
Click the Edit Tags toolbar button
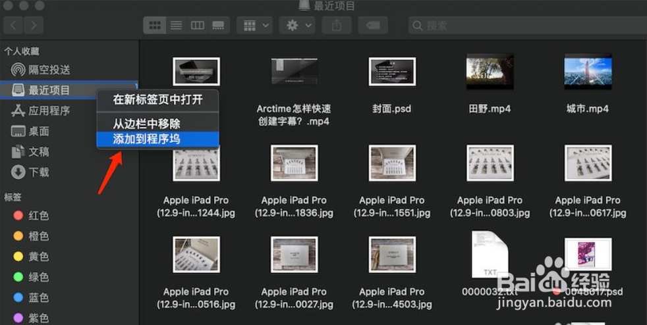pos(373,26)
